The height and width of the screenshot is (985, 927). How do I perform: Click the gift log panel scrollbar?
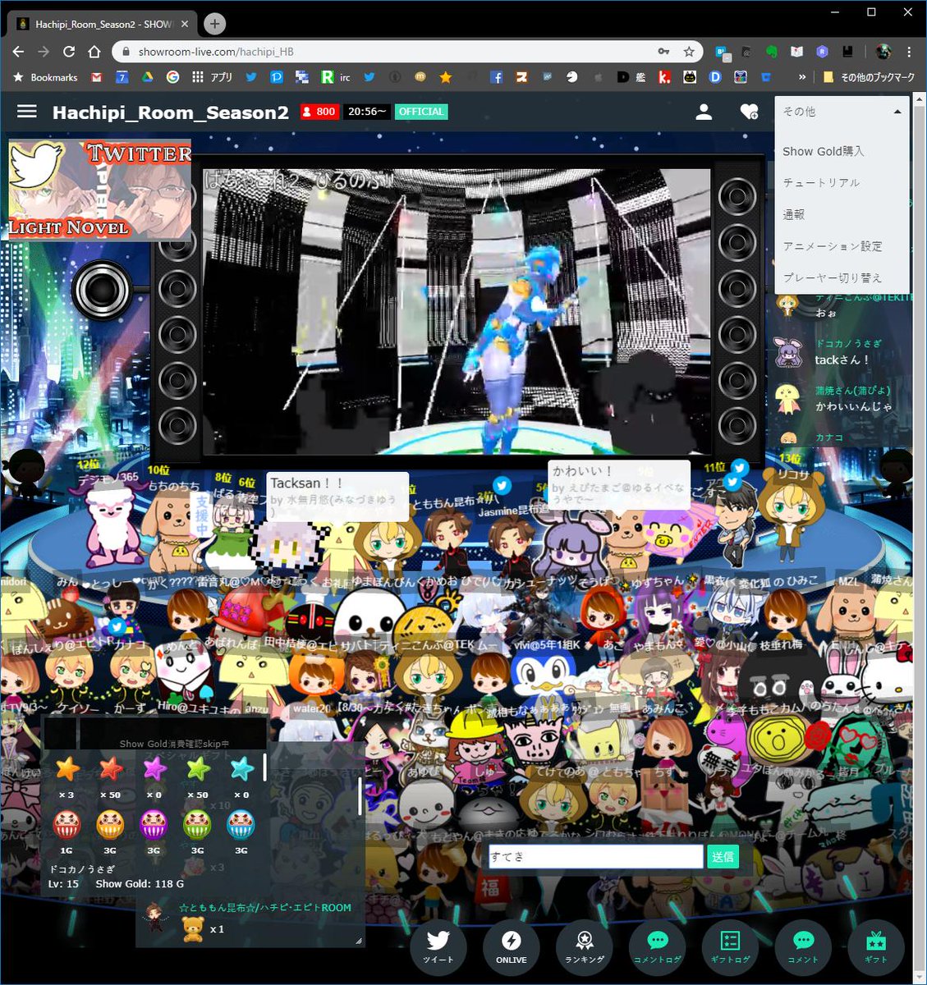[x=360, y=796]
